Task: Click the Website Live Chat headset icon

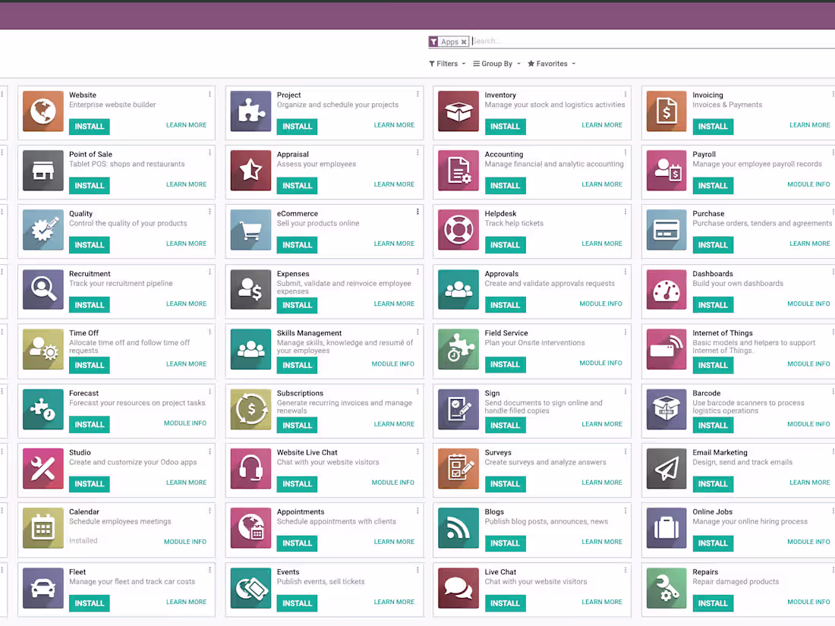Action: (x=250, y=469)
